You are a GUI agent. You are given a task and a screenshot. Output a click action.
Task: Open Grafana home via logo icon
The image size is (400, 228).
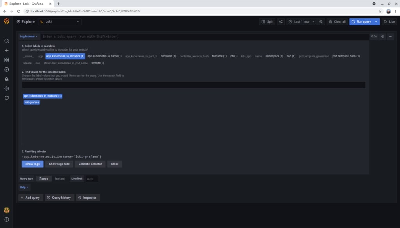[6, 21]
